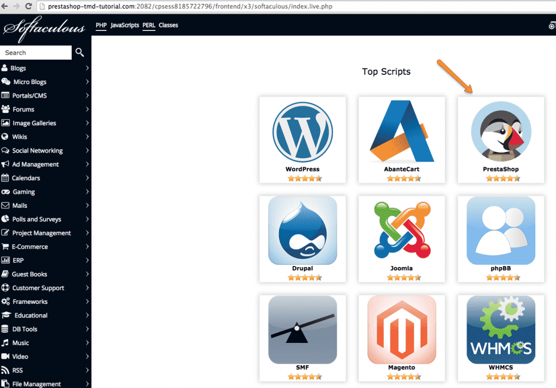The height and width of the screenshot is (388, 556).
Task: Click the WHMCS script icon
Action: (x=500, y=330)
